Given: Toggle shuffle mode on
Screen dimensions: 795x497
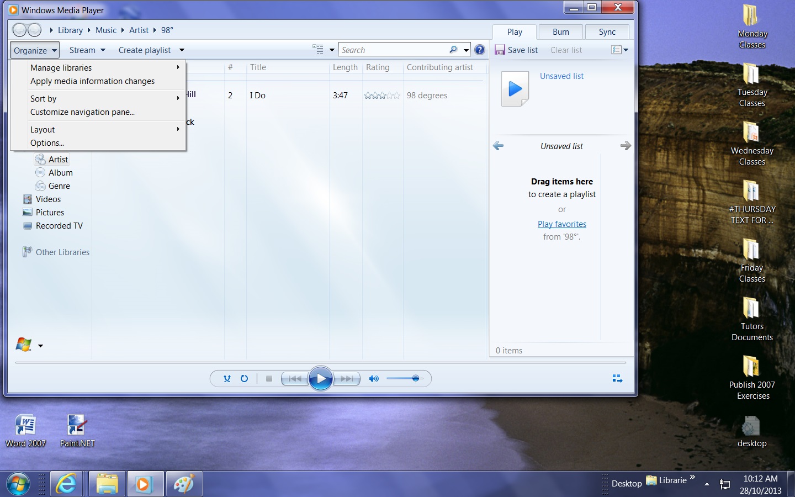Looking at the screenshot, I should (227, 379).
